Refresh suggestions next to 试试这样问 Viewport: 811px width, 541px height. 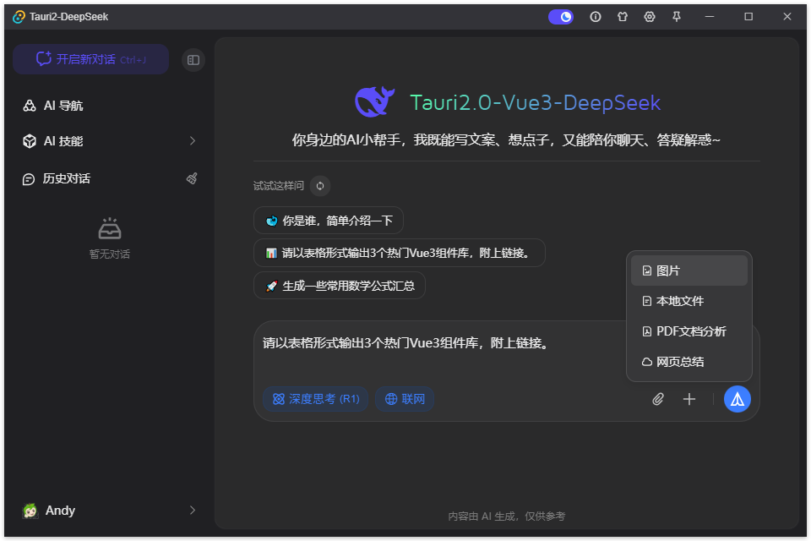coord(320,186)
